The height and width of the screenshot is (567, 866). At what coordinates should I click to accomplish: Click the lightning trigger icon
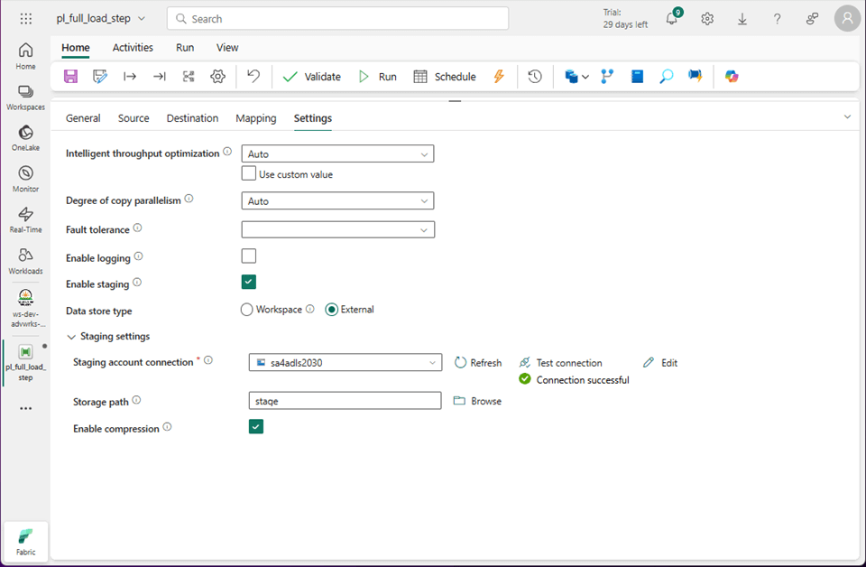[x=499, y=77]
